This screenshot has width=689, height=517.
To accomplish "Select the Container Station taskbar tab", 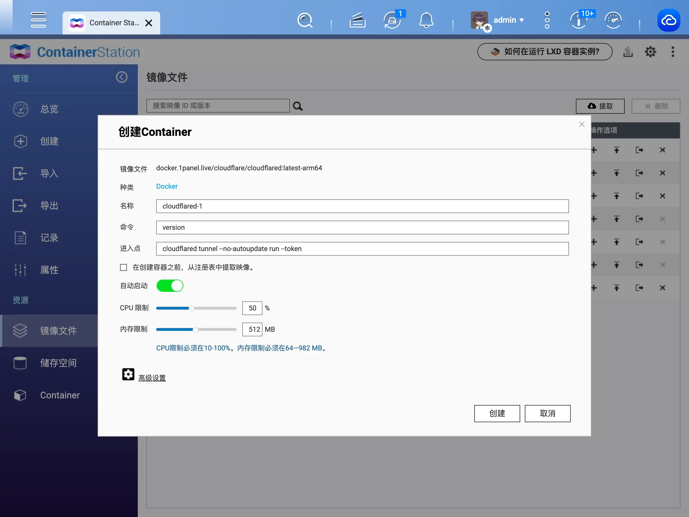I will 111,23.
